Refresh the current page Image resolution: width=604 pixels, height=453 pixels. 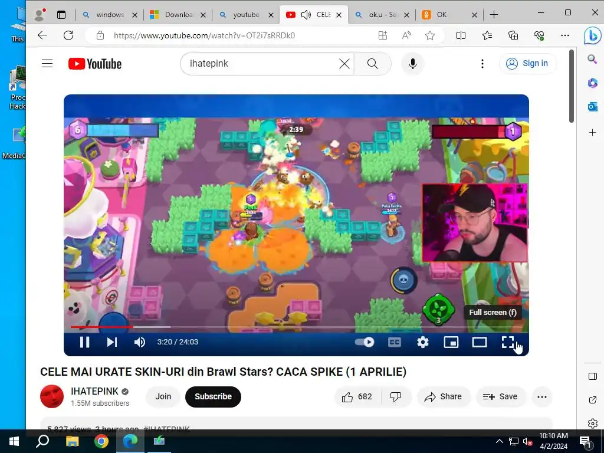[x=68, y=35]
